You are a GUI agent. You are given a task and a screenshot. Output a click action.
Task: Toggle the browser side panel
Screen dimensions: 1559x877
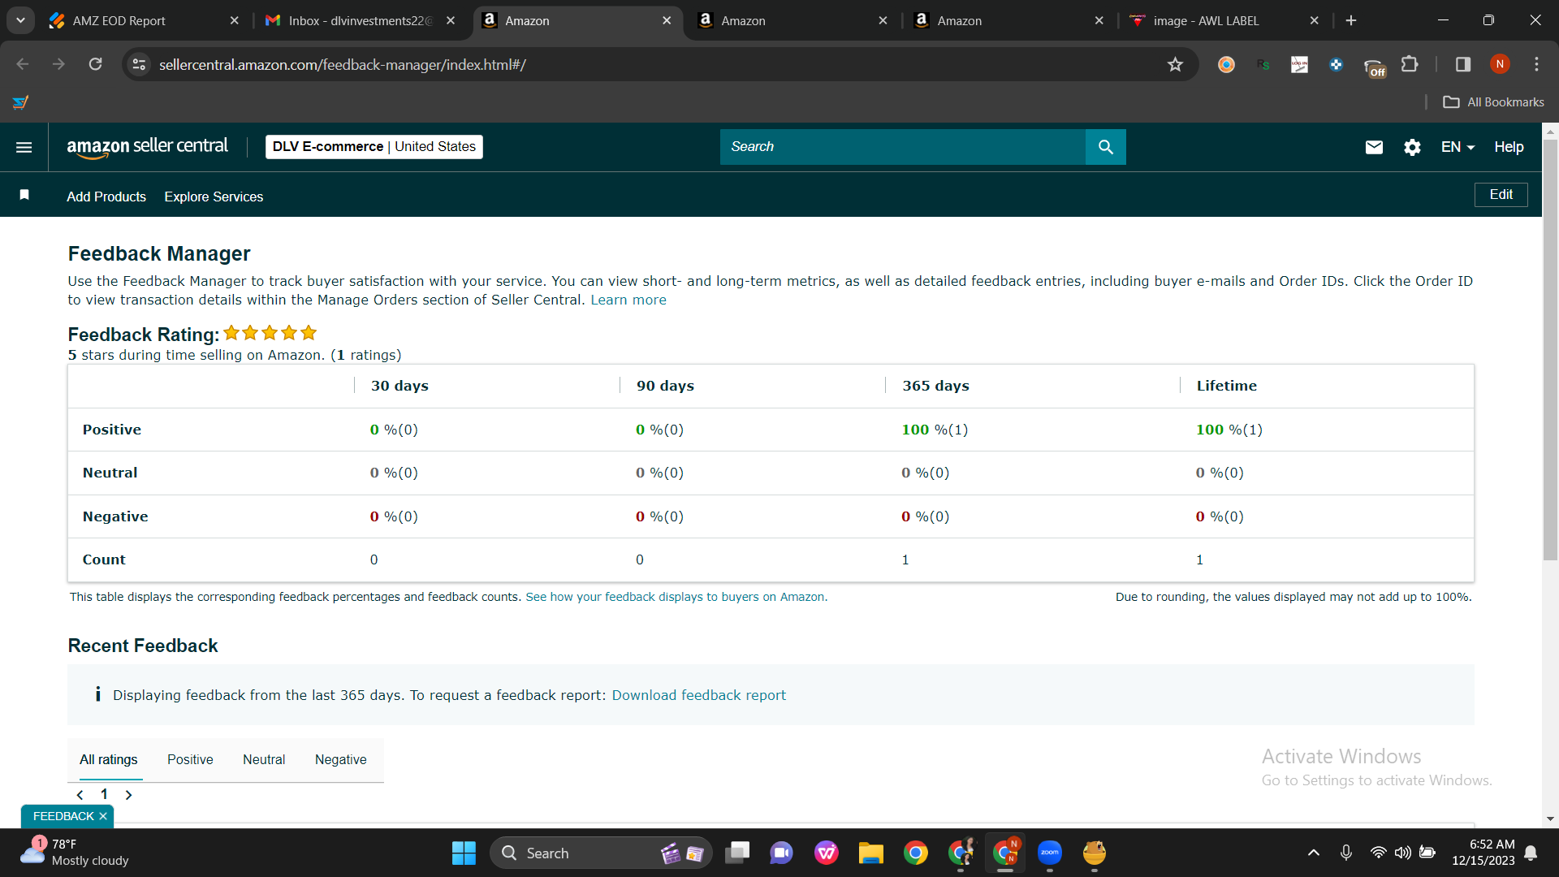click(1463, 64)
